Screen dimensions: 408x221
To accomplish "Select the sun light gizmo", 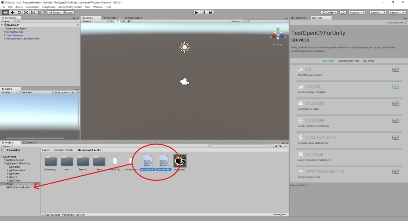I will pyautogui.click(x=184, y=47).
